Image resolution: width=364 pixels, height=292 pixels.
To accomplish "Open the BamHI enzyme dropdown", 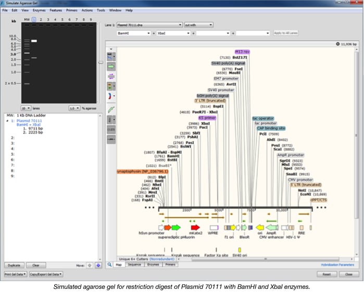I will click(x=133, y=33).
